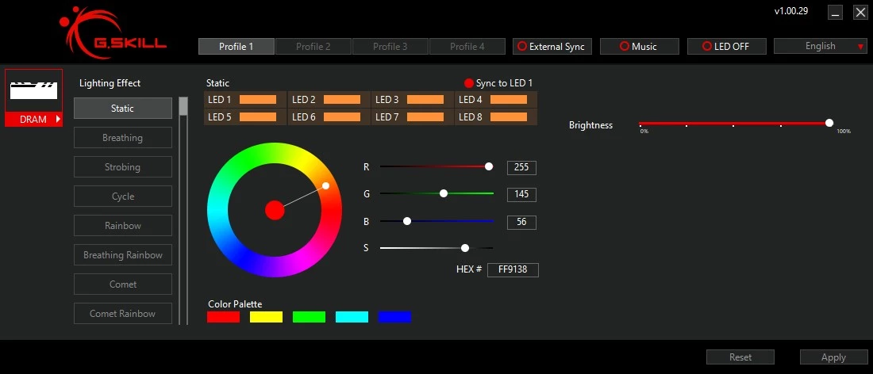The image size is (873, 374).
Task: Click the Reset button
Action: coord(740,357)
